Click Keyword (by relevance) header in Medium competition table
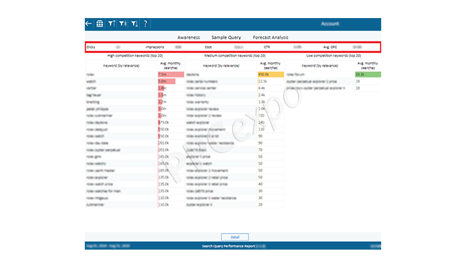This screenshot has width=466, height=267. pos(221,65)
